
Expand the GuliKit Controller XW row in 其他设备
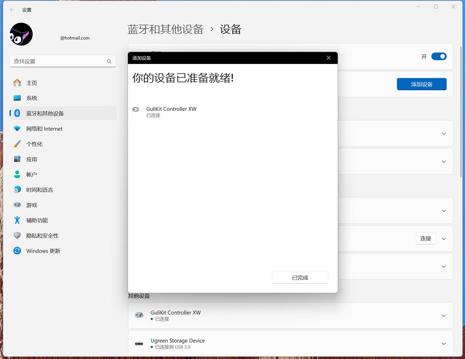point(444,315)
